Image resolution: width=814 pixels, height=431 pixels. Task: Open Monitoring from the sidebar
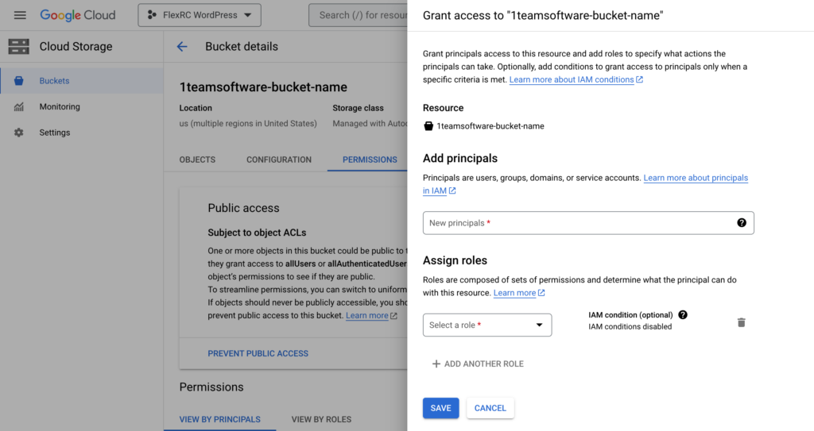coord(60,107)
